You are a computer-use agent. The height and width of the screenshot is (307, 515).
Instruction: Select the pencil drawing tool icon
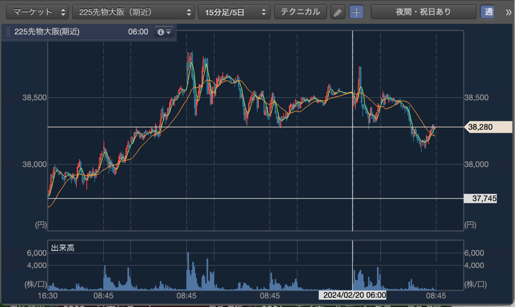(x=338, y=12)
